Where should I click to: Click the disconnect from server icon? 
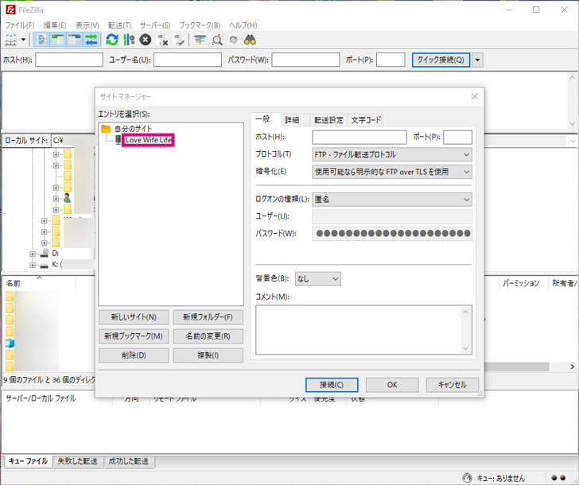[162, 39]
